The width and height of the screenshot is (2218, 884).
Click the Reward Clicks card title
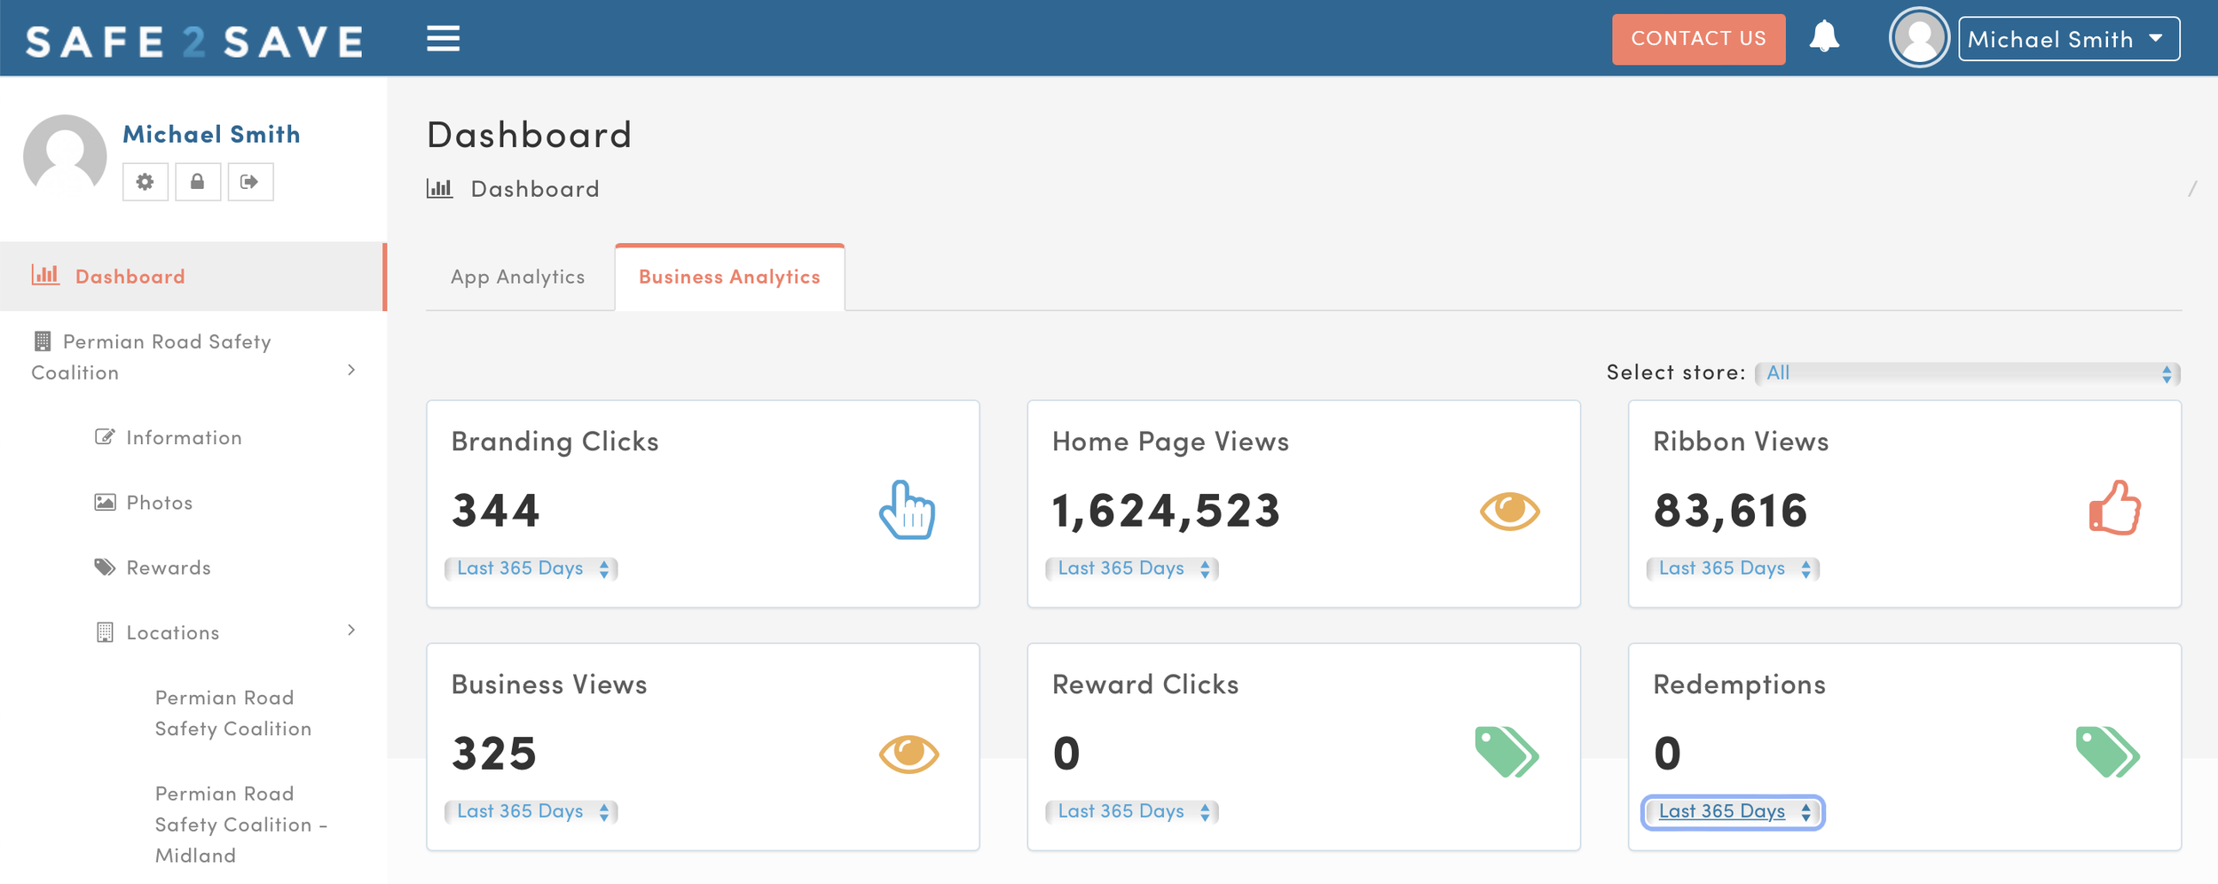1145,685
